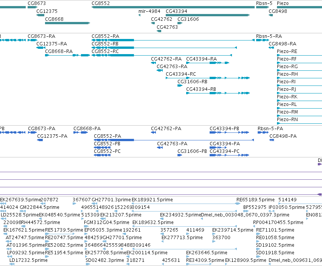Select transcript label CG8552-RA
Screen dimensions: 322x266
[x=105, y=36]
